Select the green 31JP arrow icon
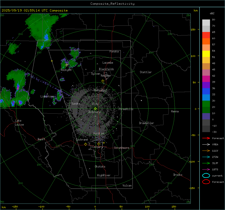 (x=206, y=163)
